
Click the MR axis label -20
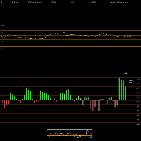tap(138, 106)
